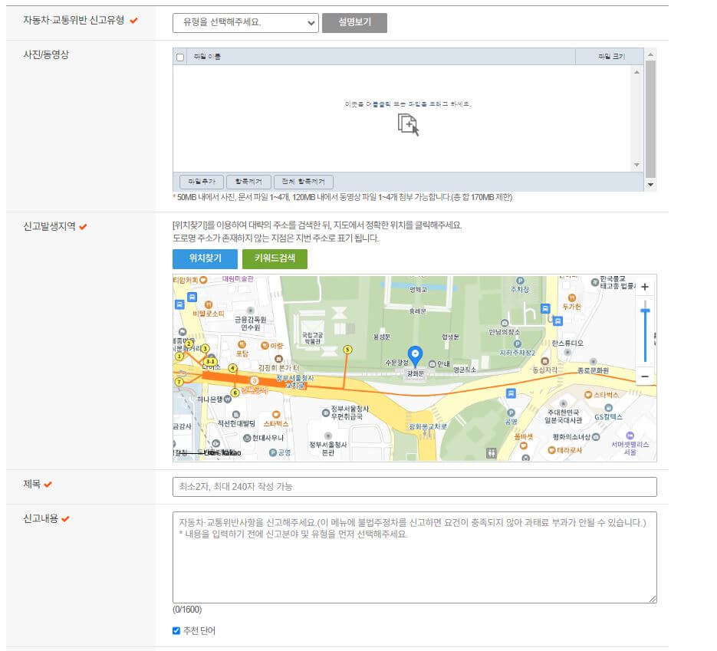Zoom in with the map plus button

645,287
